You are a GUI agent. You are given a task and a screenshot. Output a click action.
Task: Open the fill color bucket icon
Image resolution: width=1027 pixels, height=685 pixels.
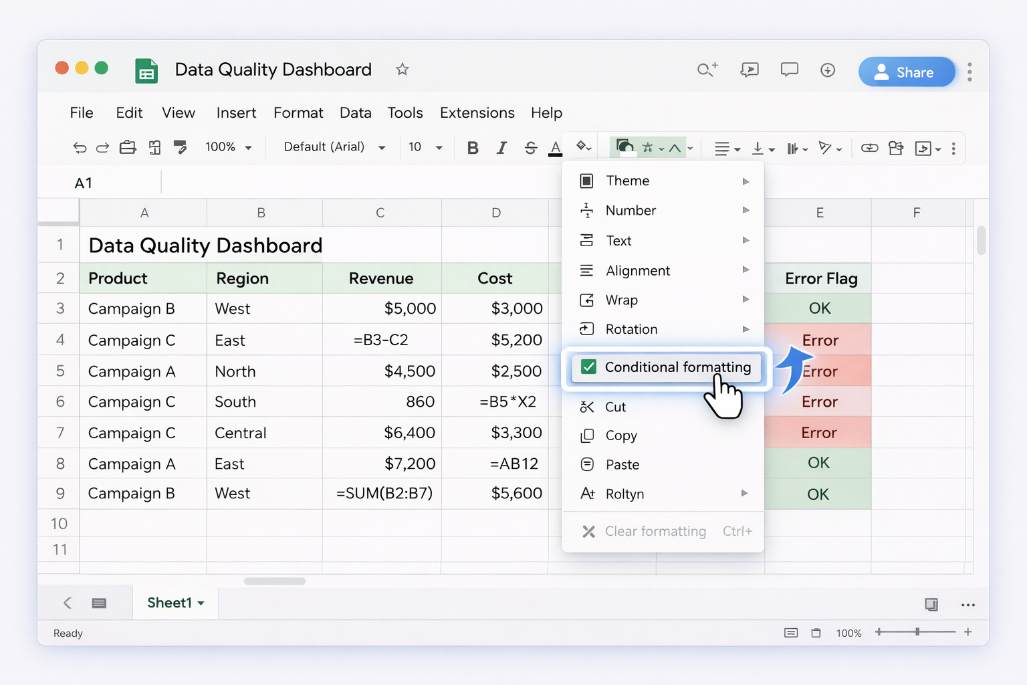[x=583, y=146]
